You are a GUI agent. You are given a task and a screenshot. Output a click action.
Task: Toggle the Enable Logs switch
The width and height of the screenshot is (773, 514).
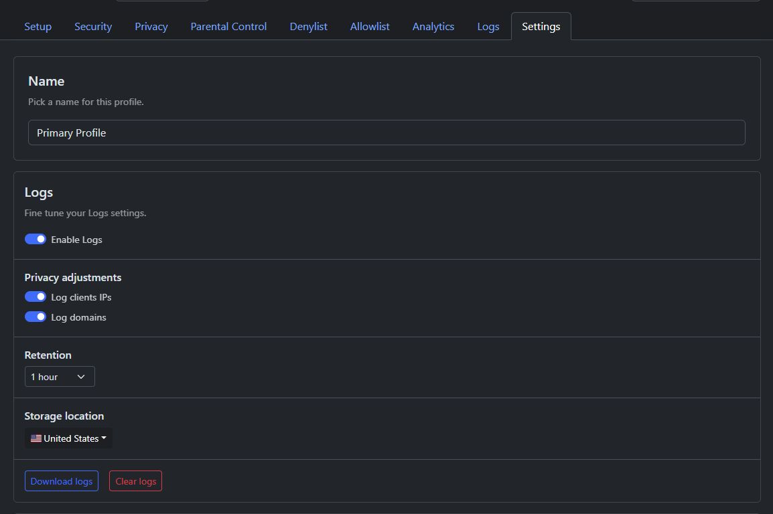[x=36, y=240]
